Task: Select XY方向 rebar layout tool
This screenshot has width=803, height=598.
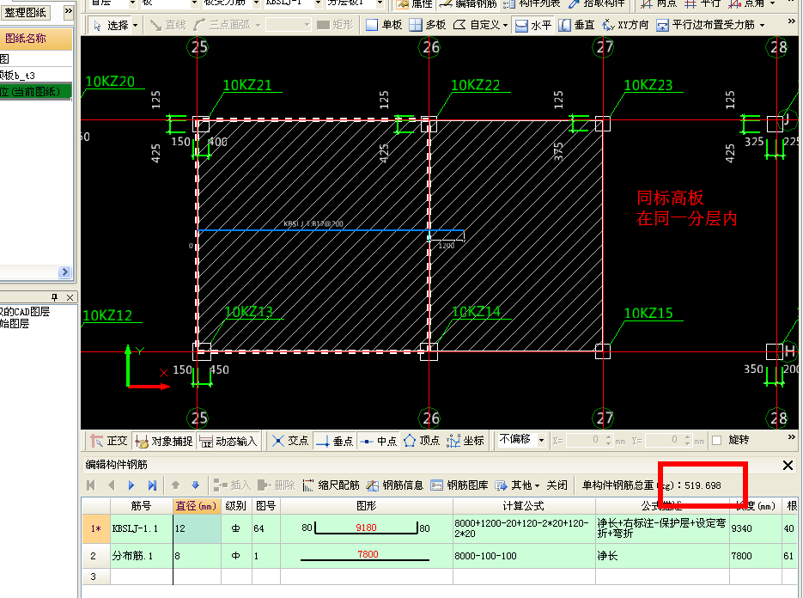Action: pos(624,25)
